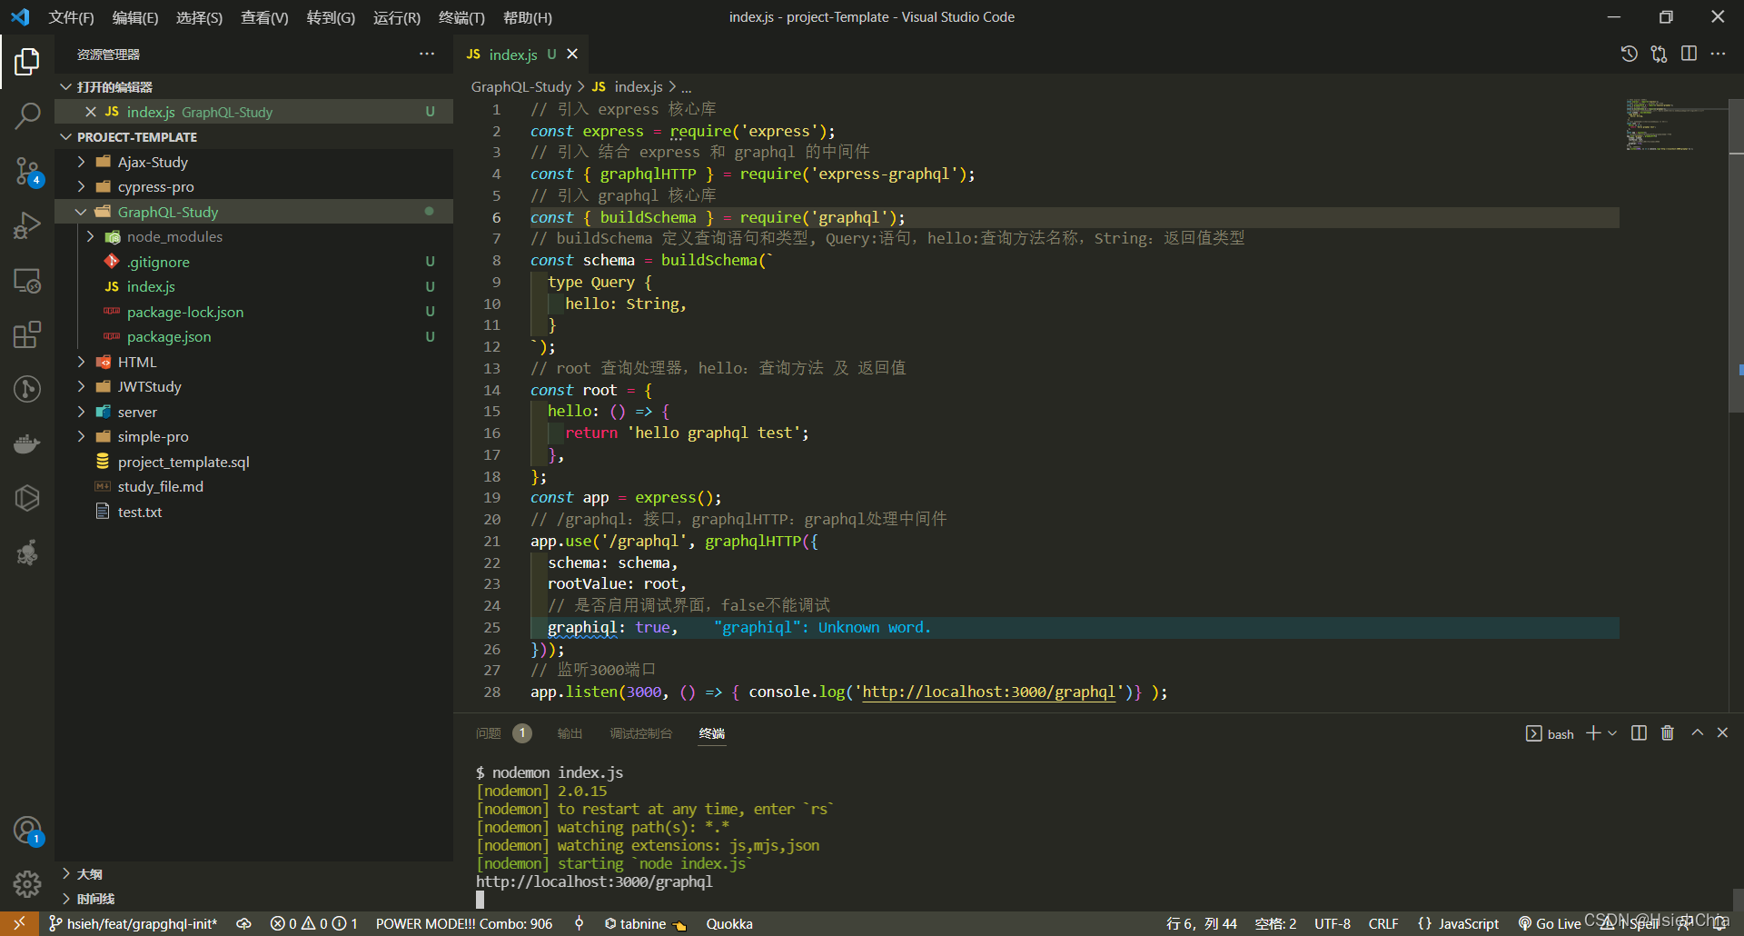Click GraphQL-Study breadcrumb in editor
1744x936 pixels.
click(x=520, y=86)
